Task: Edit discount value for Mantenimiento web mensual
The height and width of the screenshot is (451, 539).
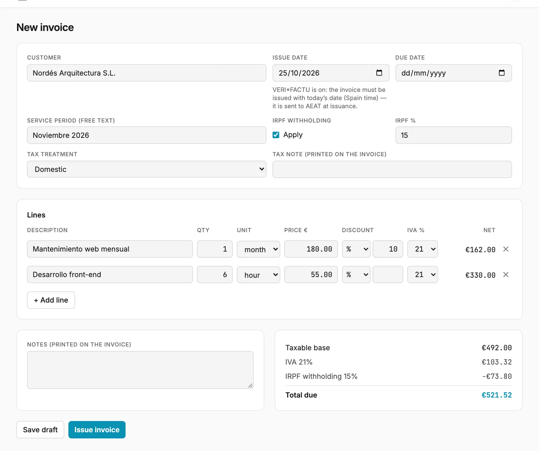Action: 388,249
